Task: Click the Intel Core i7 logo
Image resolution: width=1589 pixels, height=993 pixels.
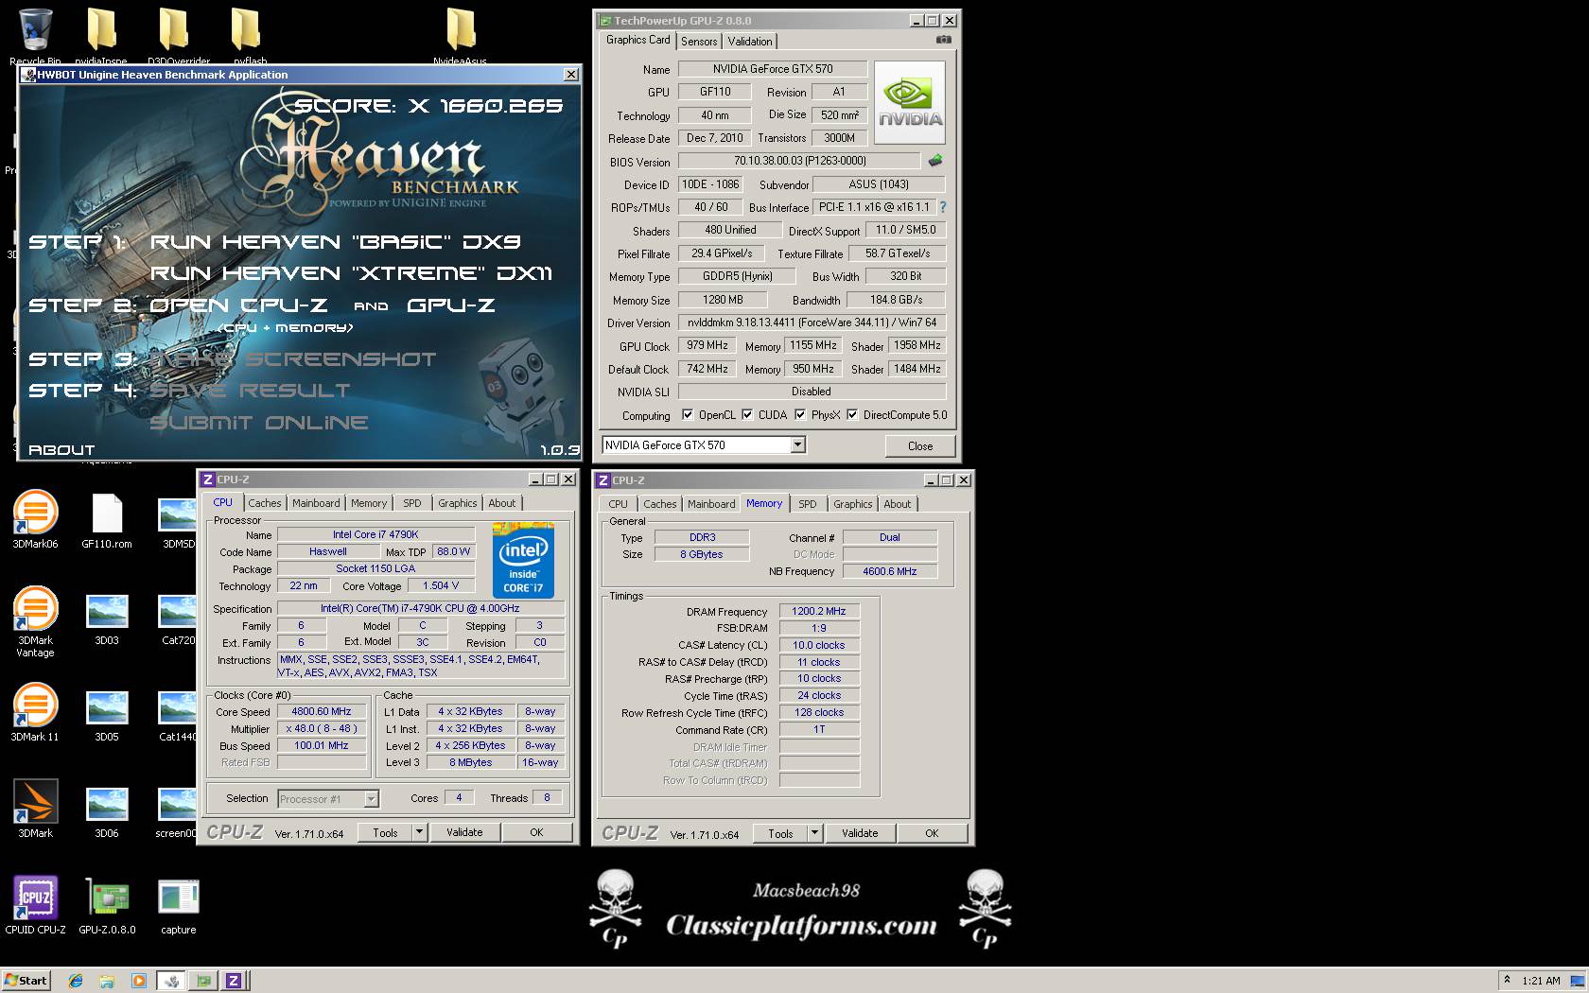Action: [x=523, y=560]
